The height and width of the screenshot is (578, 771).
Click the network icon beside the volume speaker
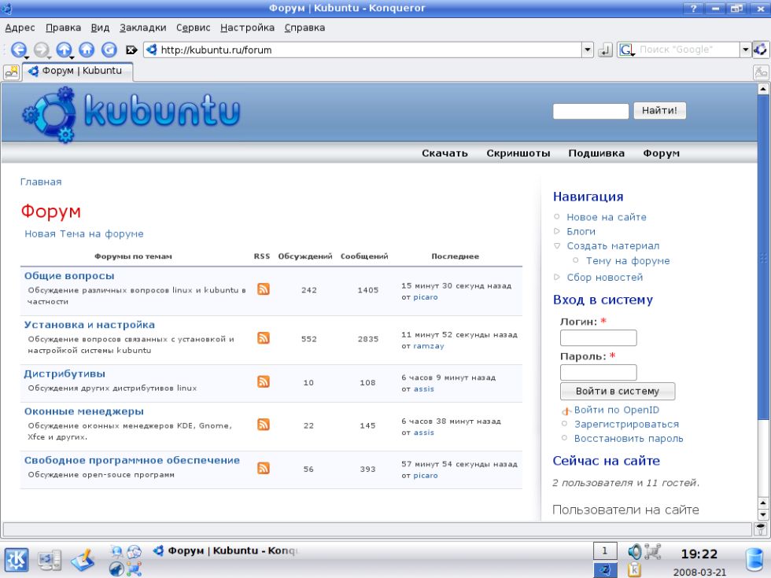coord(652,552)
